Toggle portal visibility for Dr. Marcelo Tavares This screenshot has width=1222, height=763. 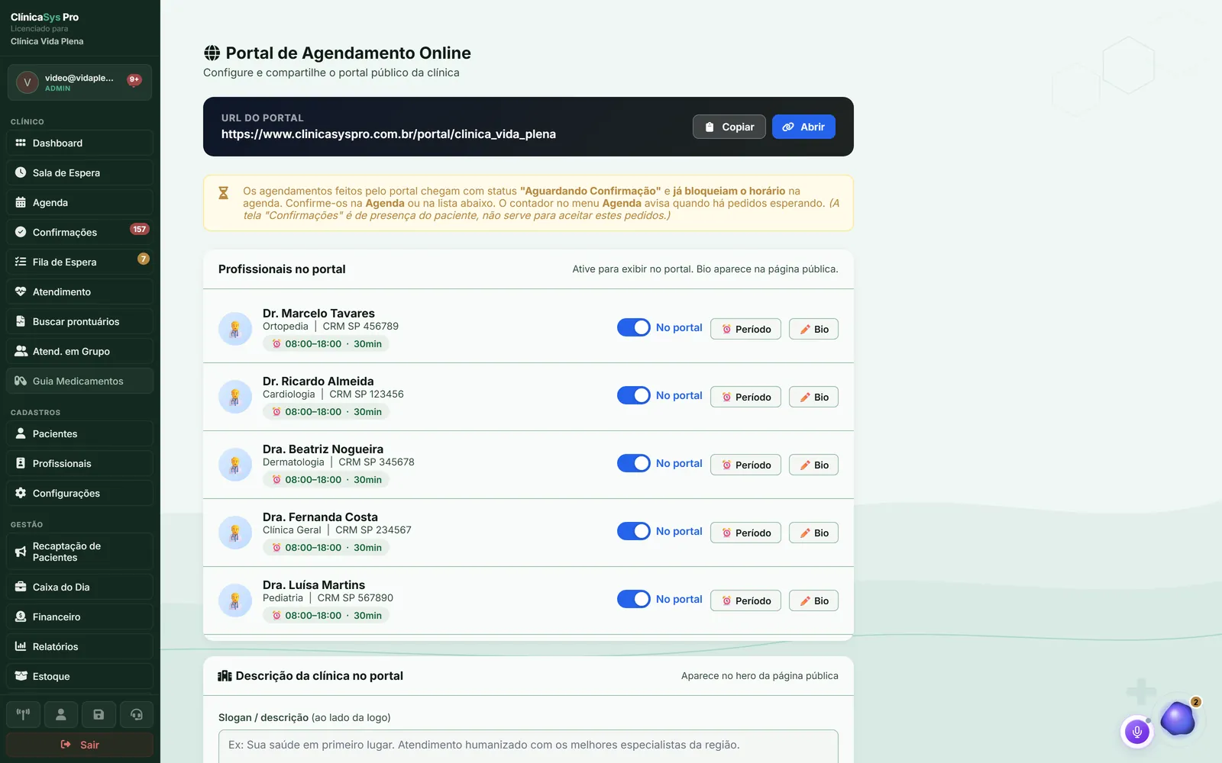pyautogui.click(x=634, y=327)
